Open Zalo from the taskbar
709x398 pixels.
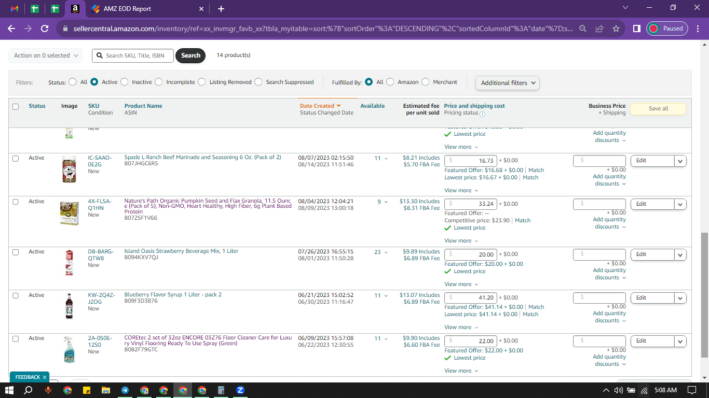tap(240, 390)
